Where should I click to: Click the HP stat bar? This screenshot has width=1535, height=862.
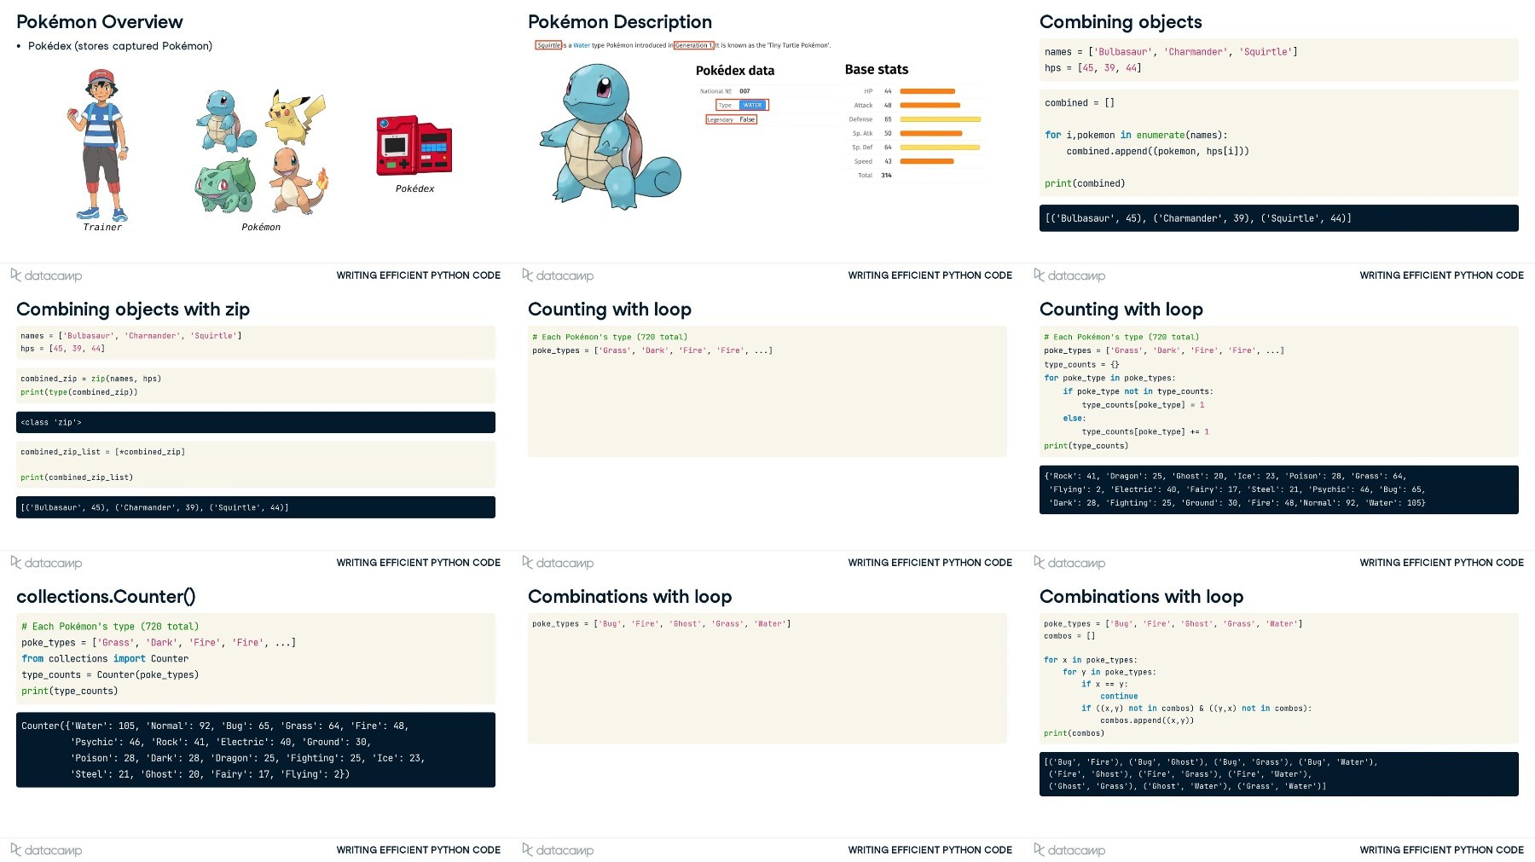coord(927,91)
